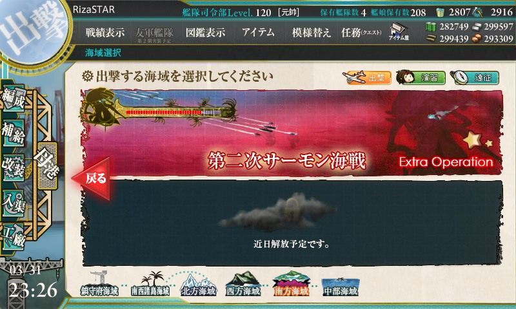Click the orange 出撃 sortie button
Viewport: 516px width, 309px height.
366,78
